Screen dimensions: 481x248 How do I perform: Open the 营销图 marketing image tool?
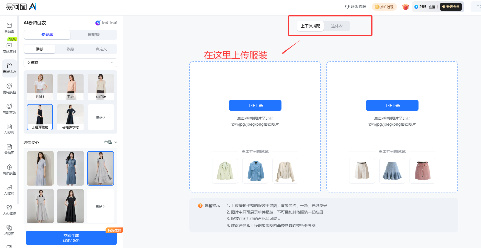click(x=9, y=149)
